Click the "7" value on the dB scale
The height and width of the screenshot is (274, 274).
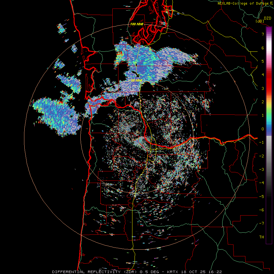(x=263, y=34)
